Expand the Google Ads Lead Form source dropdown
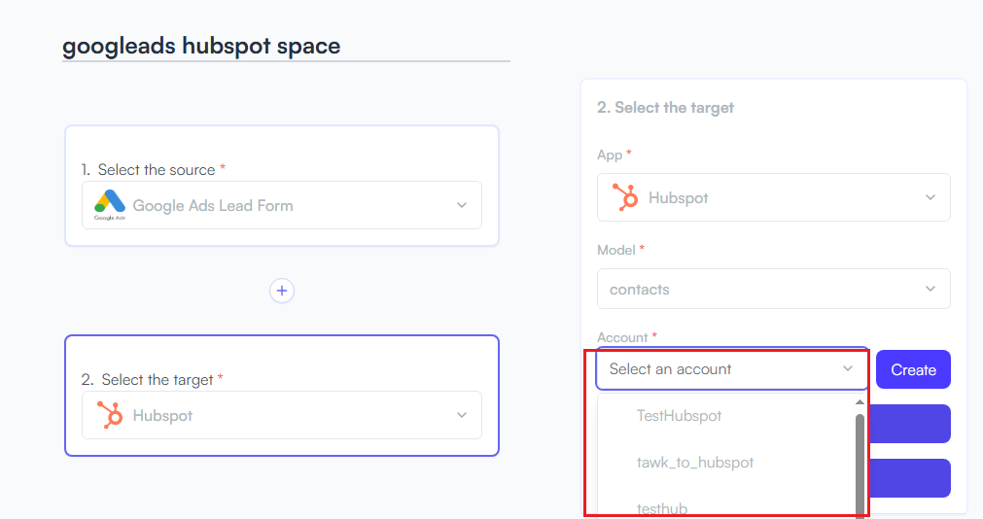Viewport: 983px width, 519px height. click(462, 206)
